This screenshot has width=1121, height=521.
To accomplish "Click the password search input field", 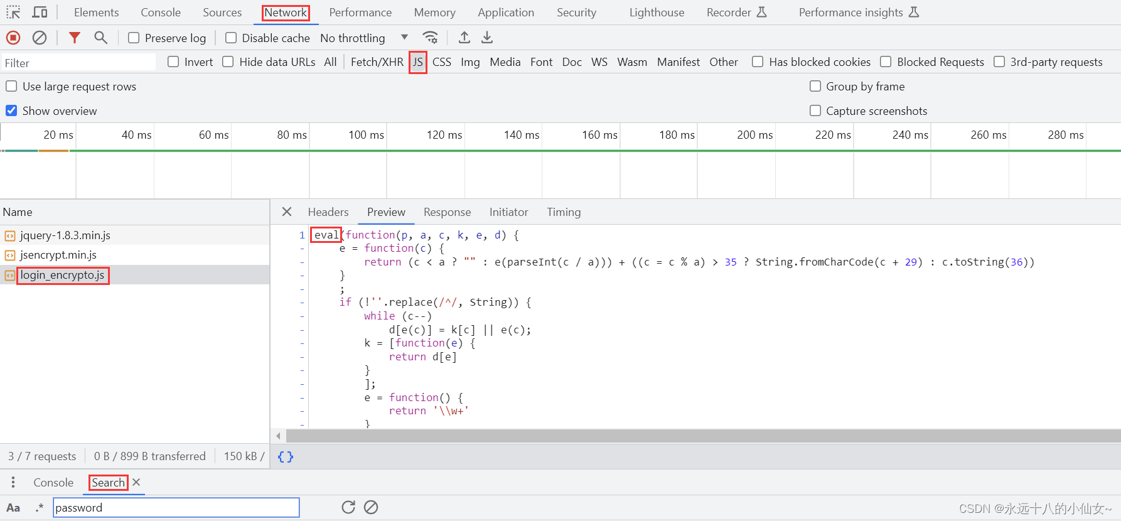I will point(176,507).
